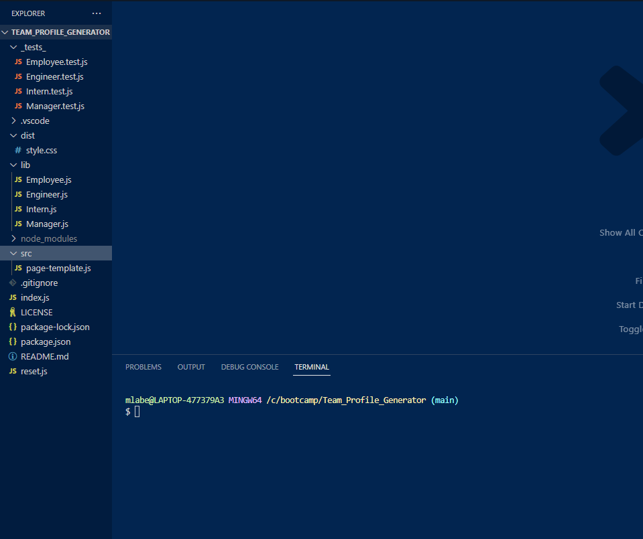Viewport: 643px width, 539px height.
Task: Click the JS icon beside Employee.test.js
Action: [x=18, y=62]
